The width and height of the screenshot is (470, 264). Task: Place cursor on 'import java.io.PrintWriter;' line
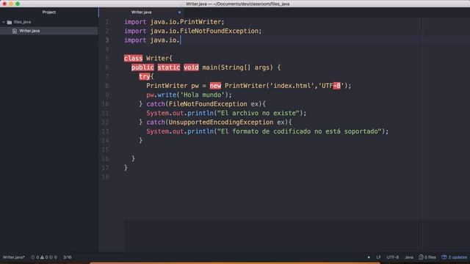tap(174, 22)
